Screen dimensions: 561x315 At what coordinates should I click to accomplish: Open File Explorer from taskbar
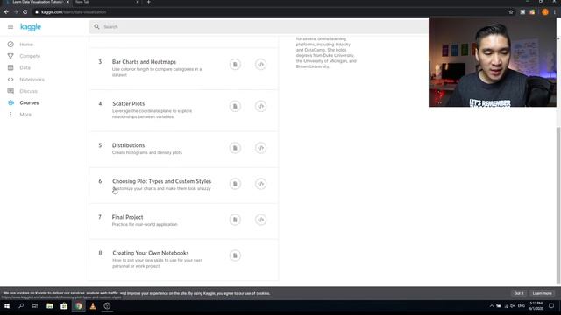[50, 306]
